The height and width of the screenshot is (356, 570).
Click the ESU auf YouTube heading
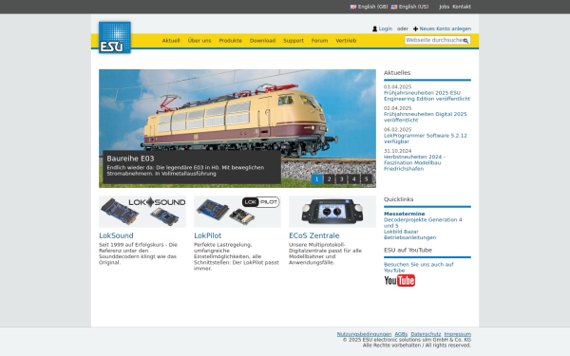pos(408,251)
